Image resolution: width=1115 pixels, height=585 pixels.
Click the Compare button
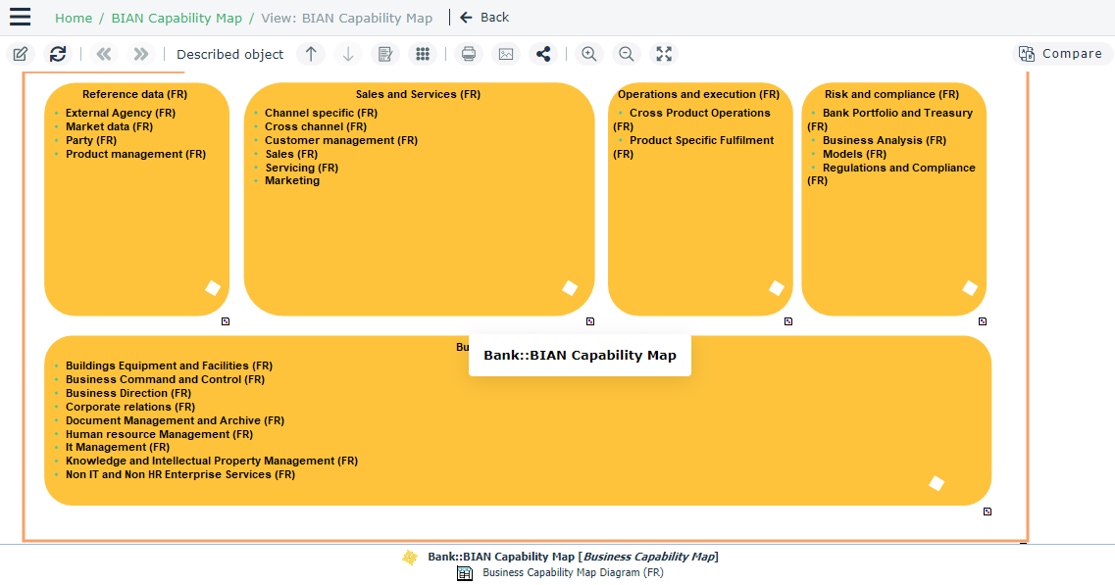click(1061, 54)
